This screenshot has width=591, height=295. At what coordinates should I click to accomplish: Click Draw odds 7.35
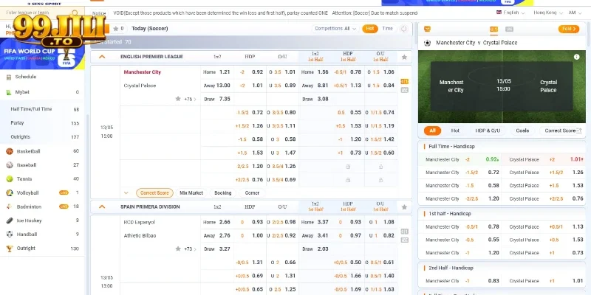pos(225,99)
